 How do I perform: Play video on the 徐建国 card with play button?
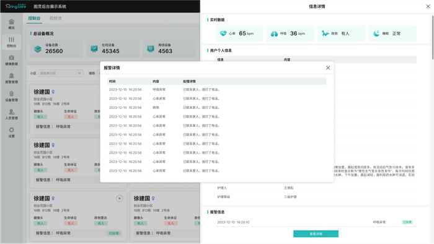[x=119, y=198]
